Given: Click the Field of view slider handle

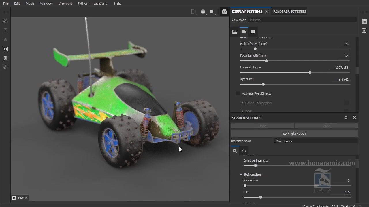Looking at the screenshot, I should pyautogui.click(x=255, y=49).
